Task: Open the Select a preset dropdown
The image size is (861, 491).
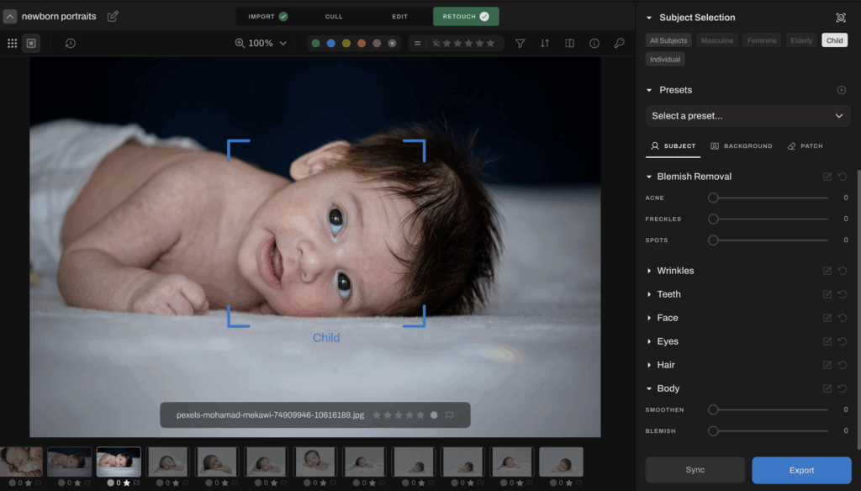Action: coord(747,115)
